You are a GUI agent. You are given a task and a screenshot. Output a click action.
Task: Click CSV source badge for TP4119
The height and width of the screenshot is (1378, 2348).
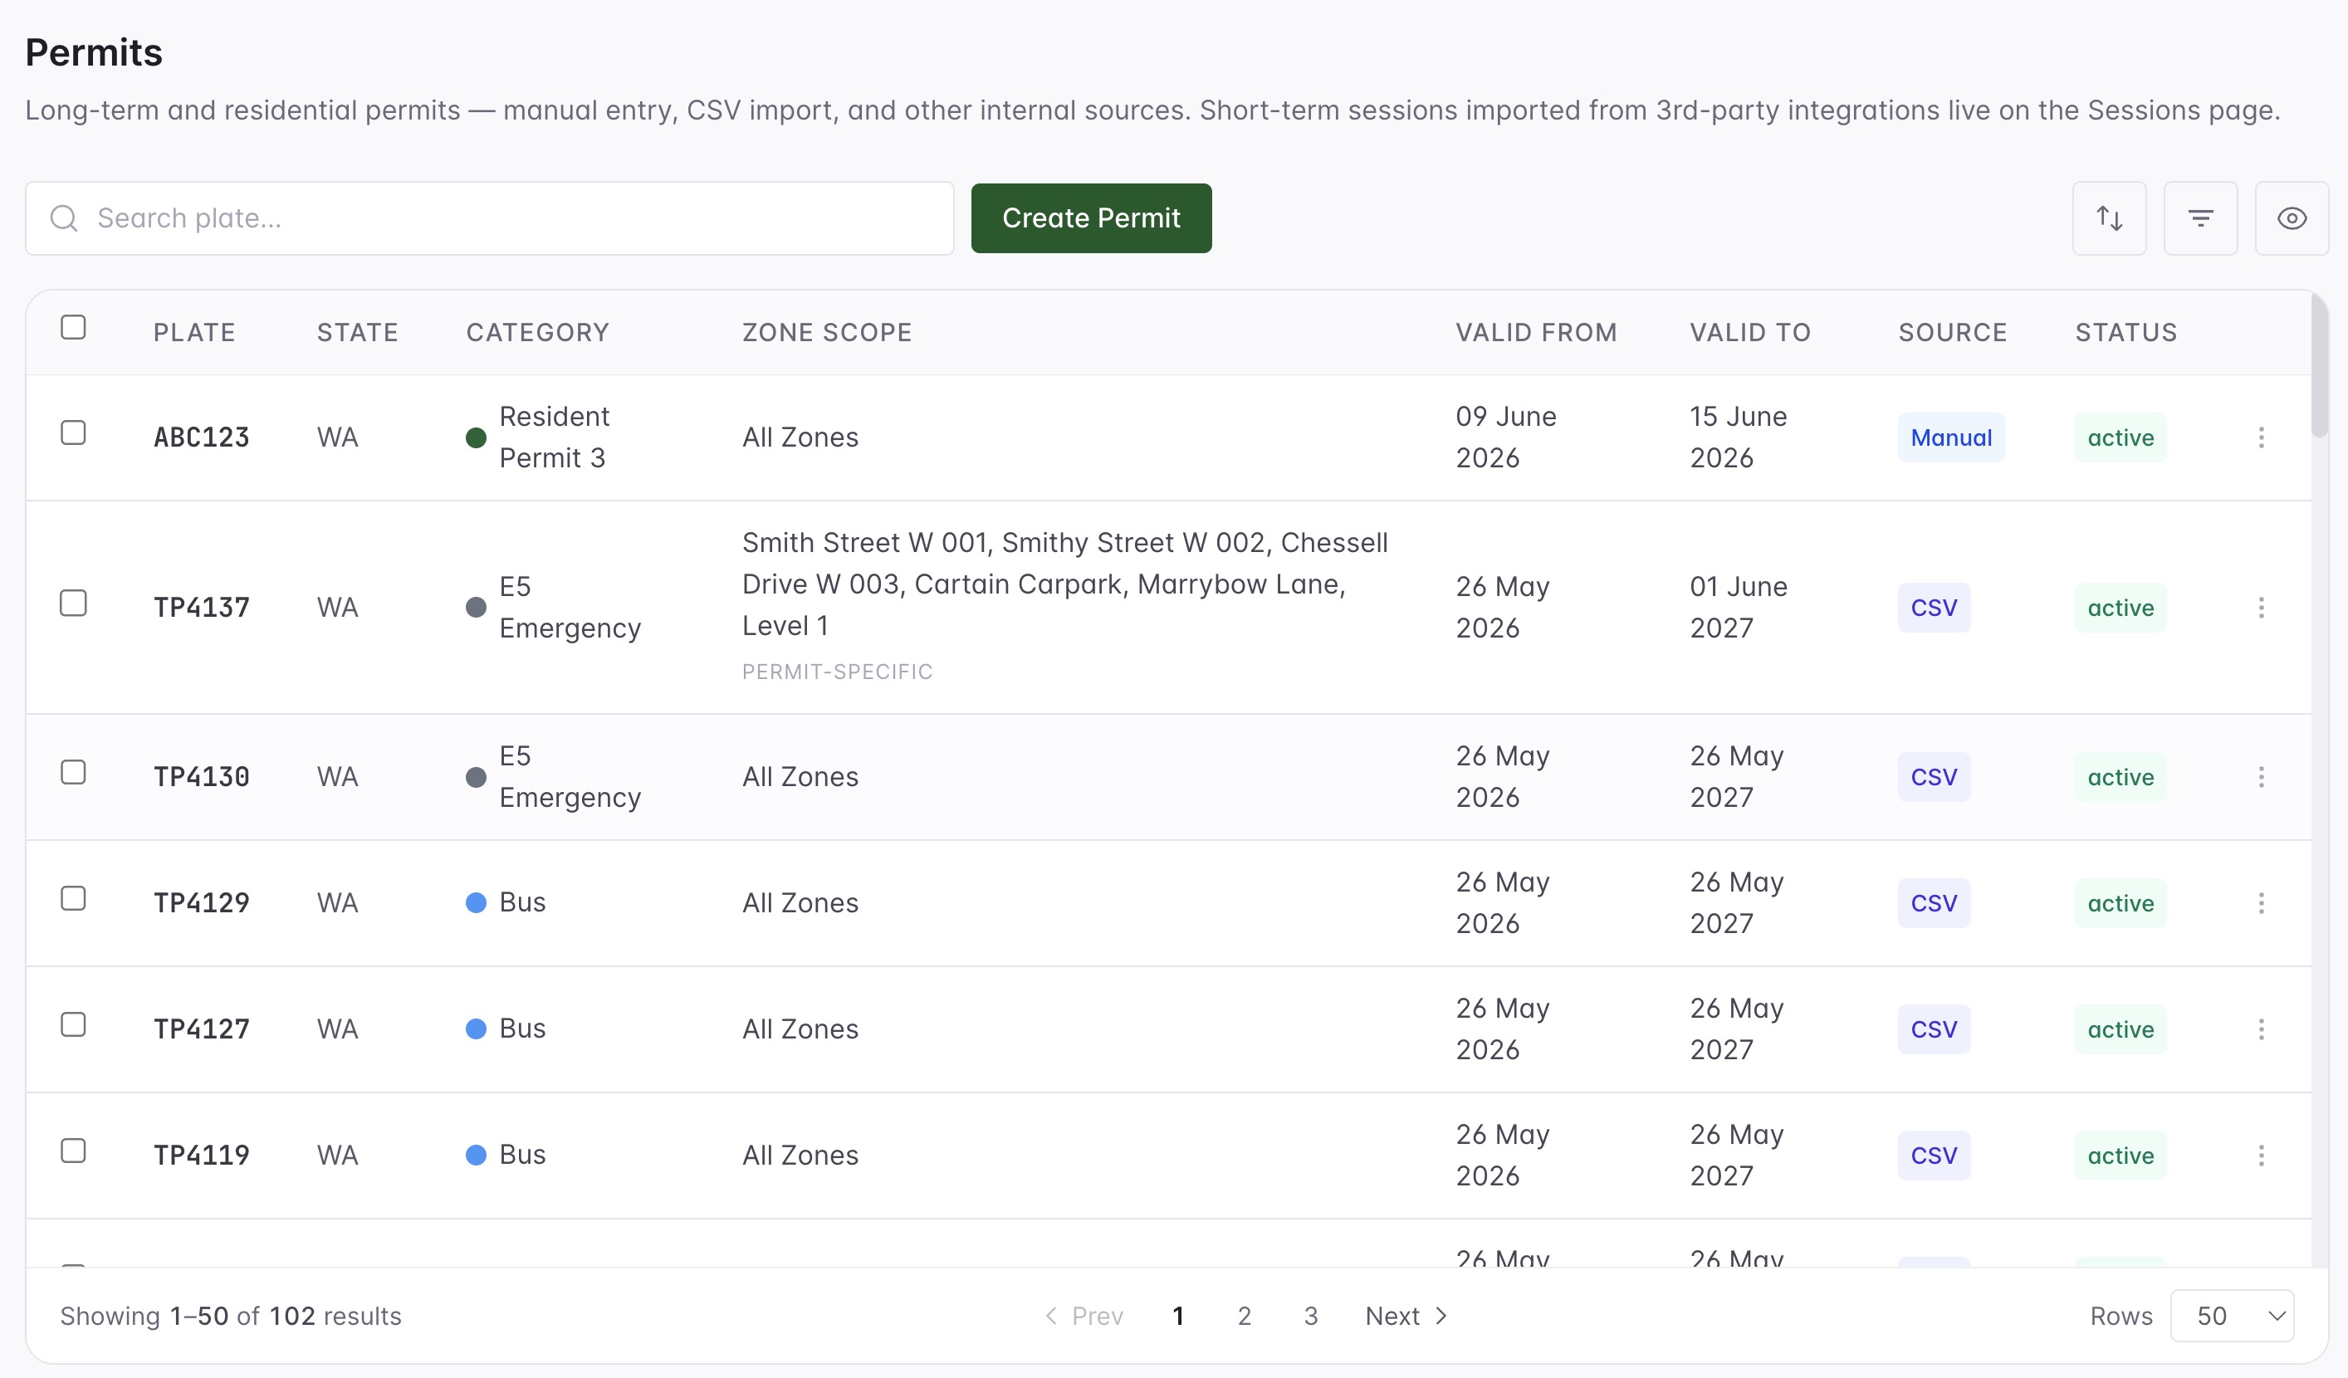(1934, 1156)
